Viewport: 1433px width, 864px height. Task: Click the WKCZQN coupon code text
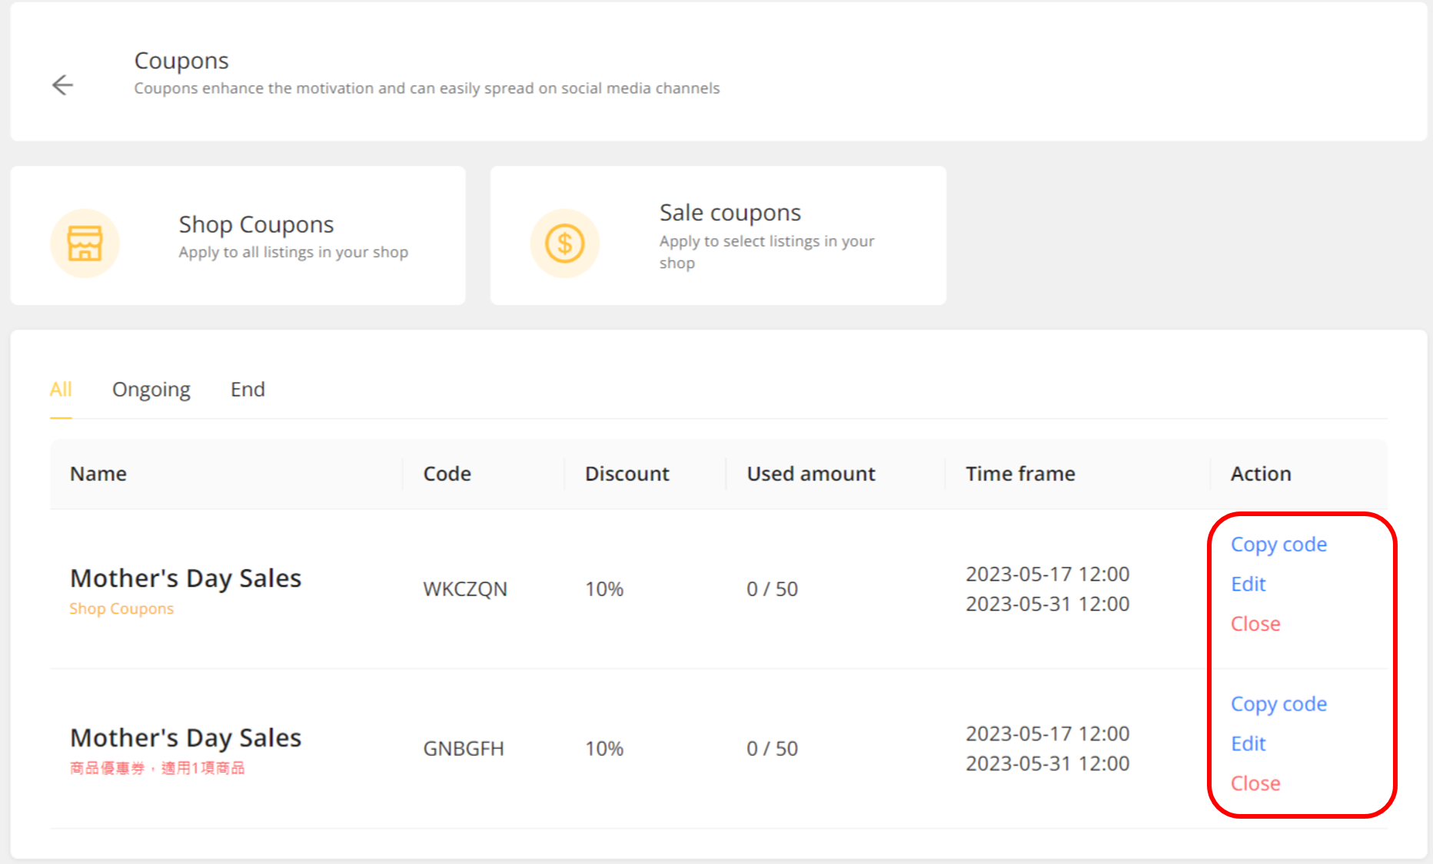coord(465,589)
